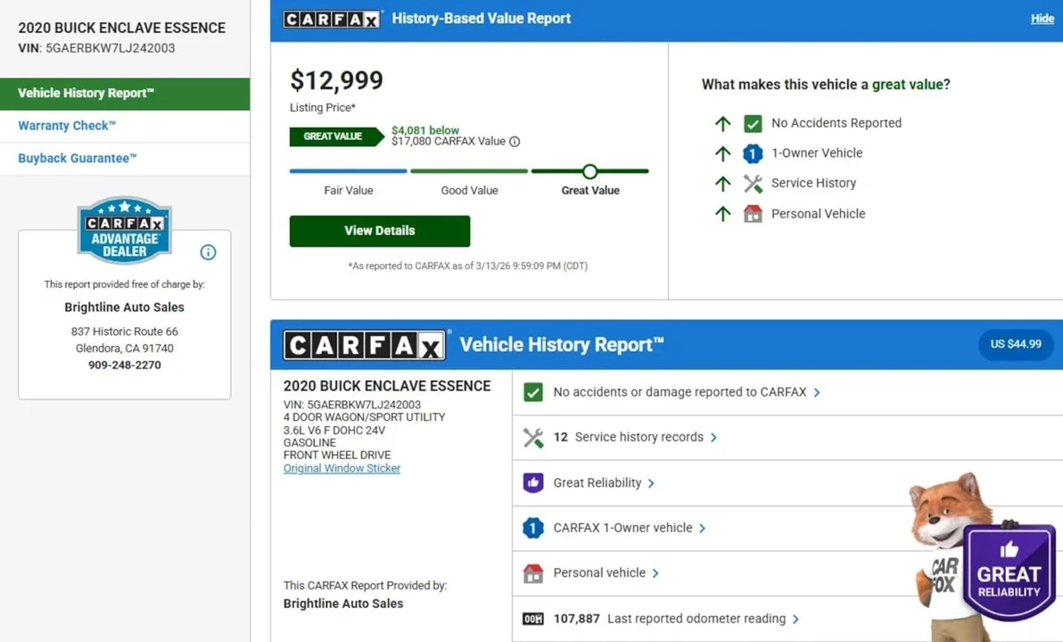The image size is (1063, 642).
Task: Expand the 12 Service history records chevron
Action: [x=713, y=438]
